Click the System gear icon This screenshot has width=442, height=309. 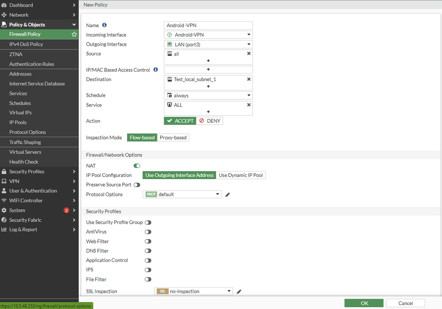(4, 210)
